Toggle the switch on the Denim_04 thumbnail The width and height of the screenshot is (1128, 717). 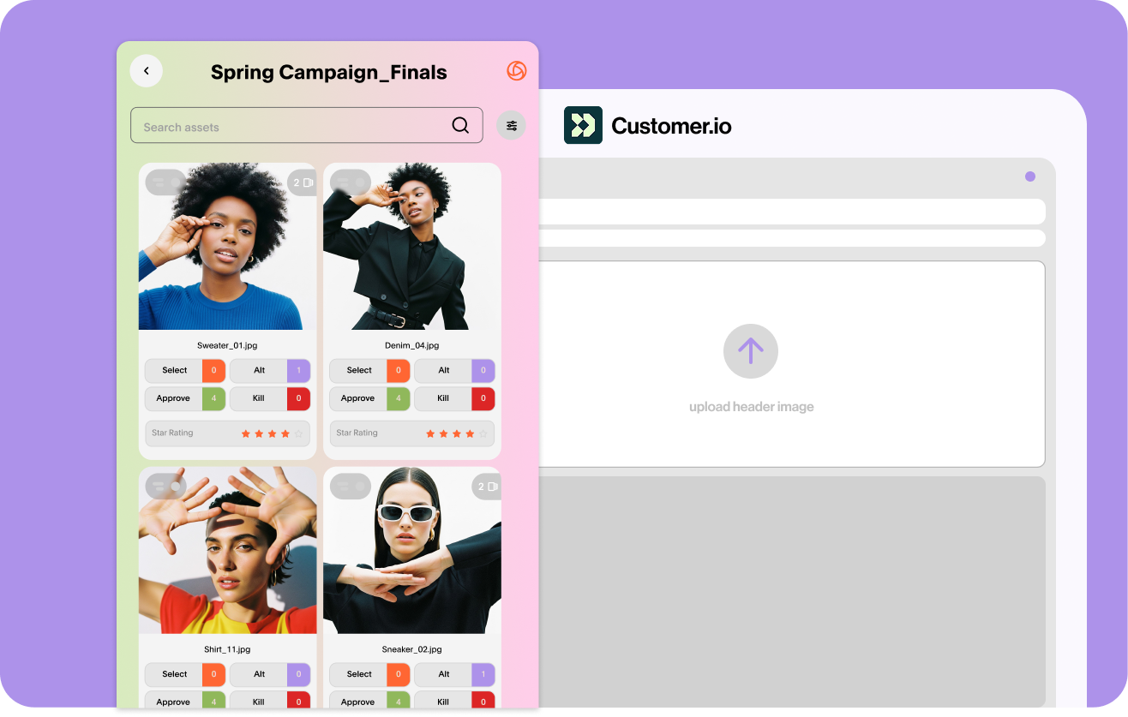(x=351, y=182)
